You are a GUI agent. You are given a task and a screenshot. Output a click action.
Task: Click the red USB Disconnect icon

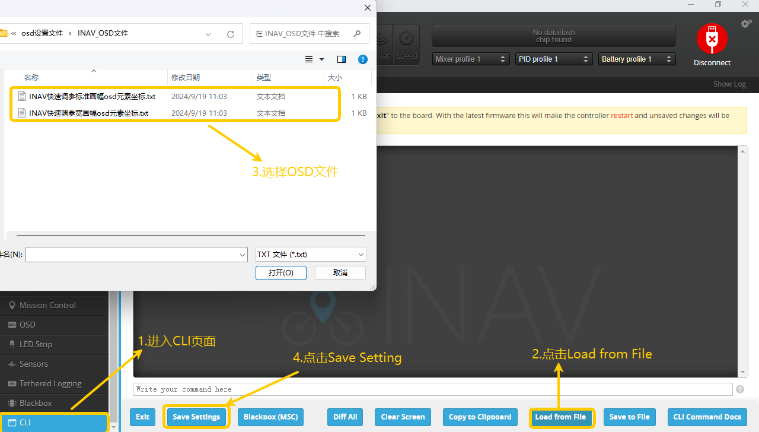click(x=712, y=40)
